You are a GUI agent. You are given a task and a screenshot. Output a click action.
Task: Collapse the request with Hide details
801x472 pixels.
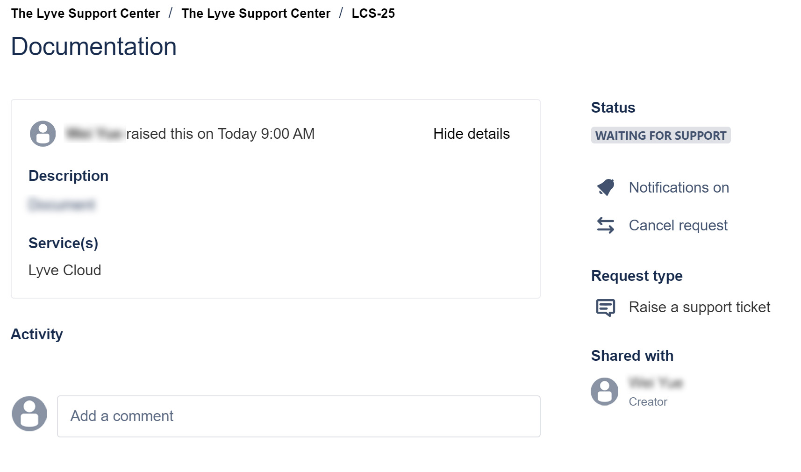471,134
